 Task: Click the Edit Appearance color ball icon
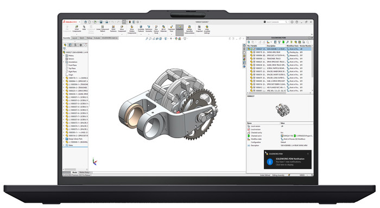tap(176, 38)
